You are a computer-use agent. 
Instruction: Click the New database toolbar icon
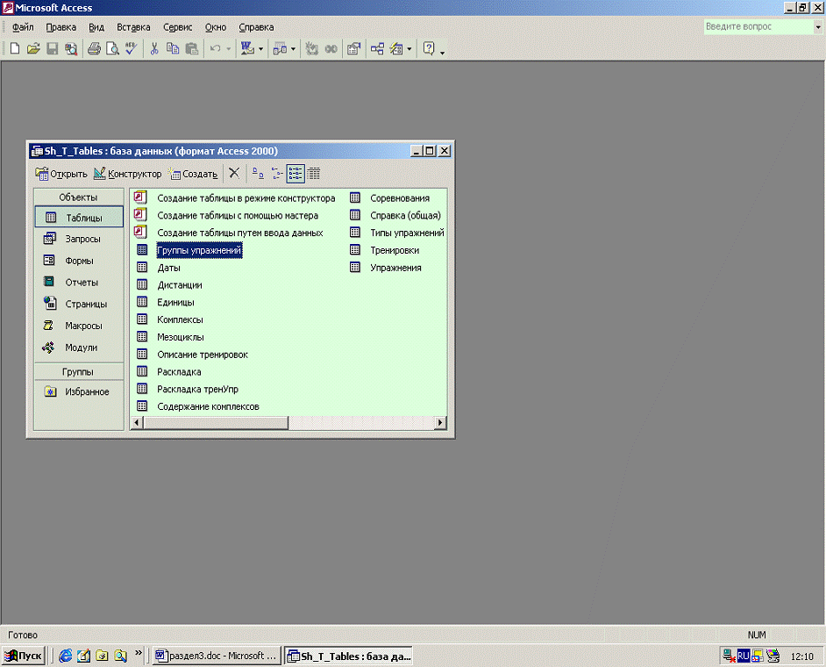15,49
